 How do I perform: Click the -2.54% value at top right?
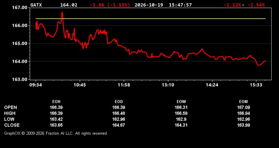coord(256,5)
